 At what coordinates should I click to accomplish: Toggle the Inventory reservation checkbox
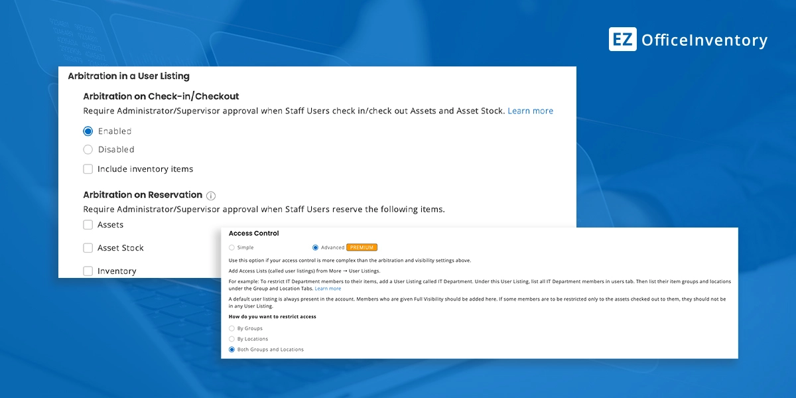coord(88,271)
